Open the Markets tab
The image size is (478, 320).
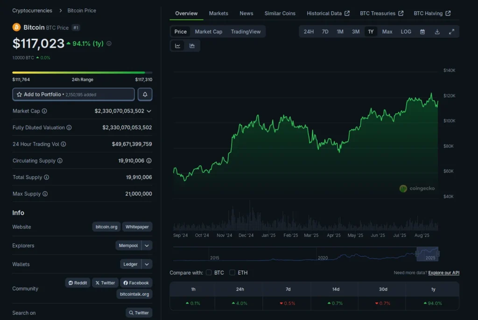tap(218, 14)
